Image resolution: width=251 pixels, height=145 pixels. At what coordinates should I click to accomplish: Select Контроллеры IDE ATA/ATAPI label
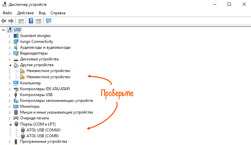tap(45, 89)
